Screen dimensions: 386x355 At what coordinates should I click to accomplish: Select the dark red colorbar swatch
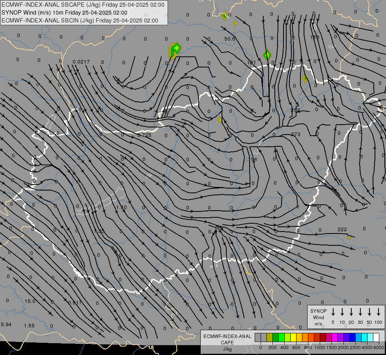click(x=323, y=338)
